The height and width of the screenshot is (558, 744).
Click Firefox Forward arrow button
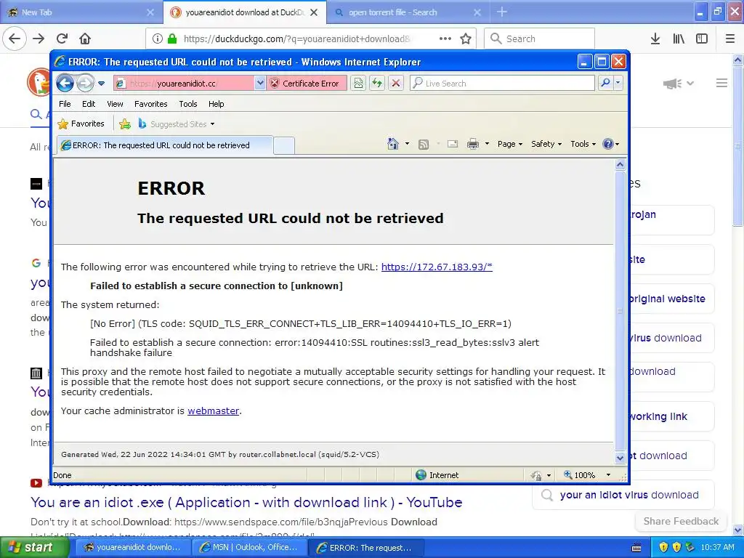click(x=39, y=39)
